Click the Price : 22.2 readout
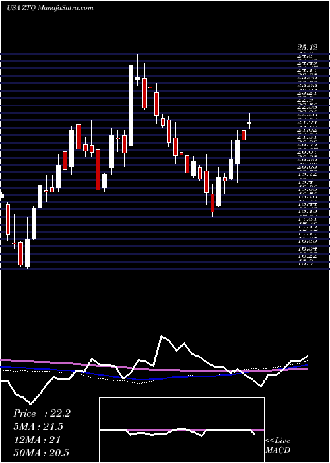This screenshot has height=463, width=330. coord(42,413)
